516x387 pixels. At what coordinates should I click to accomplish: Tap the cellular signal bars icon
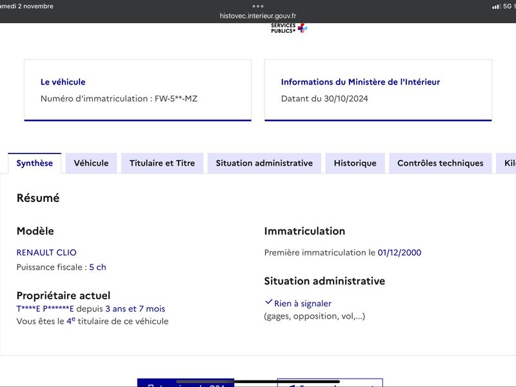point(496,6)
